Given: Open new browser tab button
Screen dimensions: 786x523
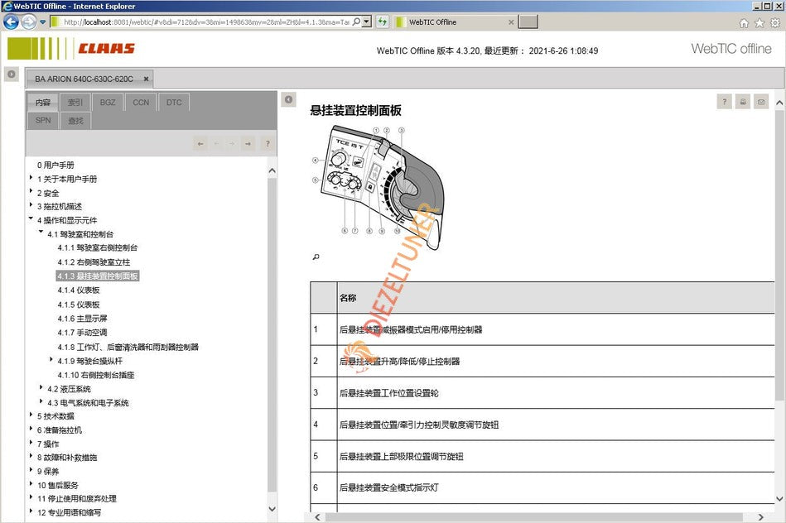Looking at the screenshot, I should coord(528,22).
